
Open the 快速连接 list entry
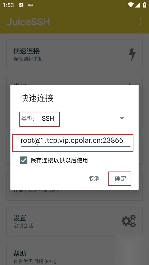coord(74,54)
